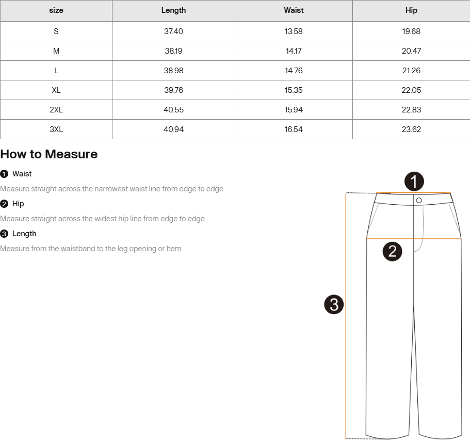Click the small Waist bullet icon numbered 1
Viewport: 470px width, 442px height.
[4, 174]
